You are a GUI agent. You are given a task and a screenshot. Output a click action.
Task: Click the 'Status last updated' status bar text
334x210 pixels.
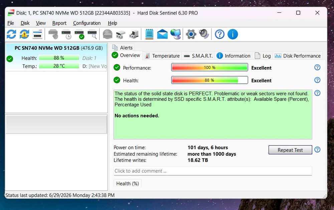60,195
